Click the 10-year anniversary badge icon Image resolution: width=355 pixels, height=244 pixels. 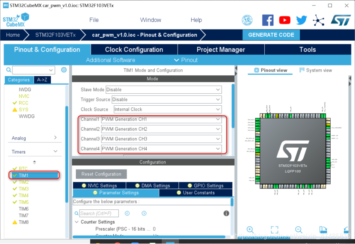[247, 20]
